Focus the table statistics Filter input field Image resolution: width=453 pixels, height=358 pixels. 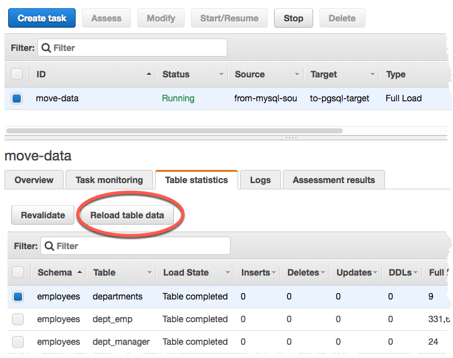coord(142,247)
